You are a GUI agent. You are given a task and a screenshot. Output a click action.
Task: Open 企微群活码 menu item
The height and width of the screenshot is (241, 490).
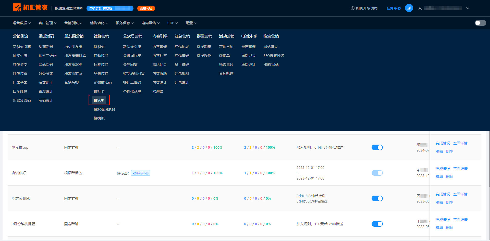pos(103,82)
